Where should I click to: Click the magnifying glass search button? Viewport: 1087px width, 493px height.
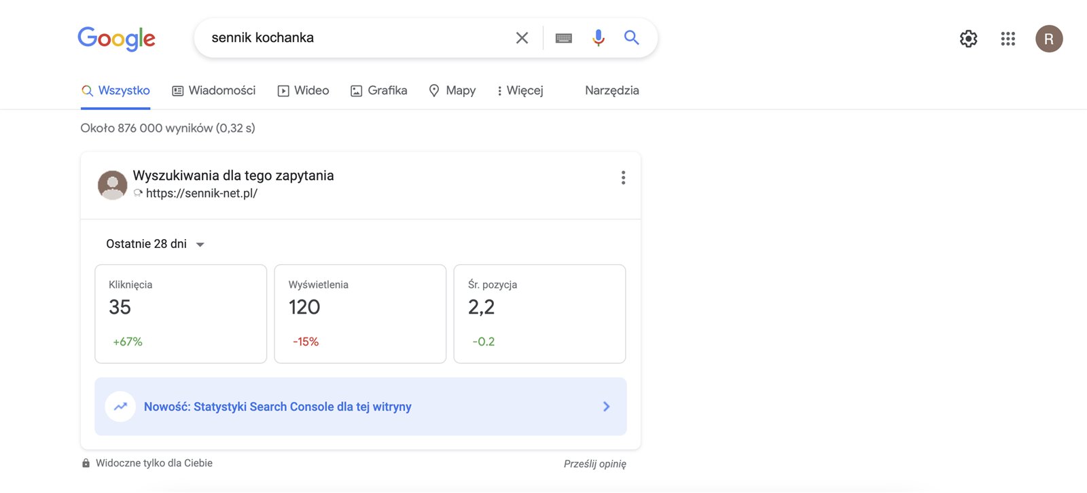pos(632,38)
